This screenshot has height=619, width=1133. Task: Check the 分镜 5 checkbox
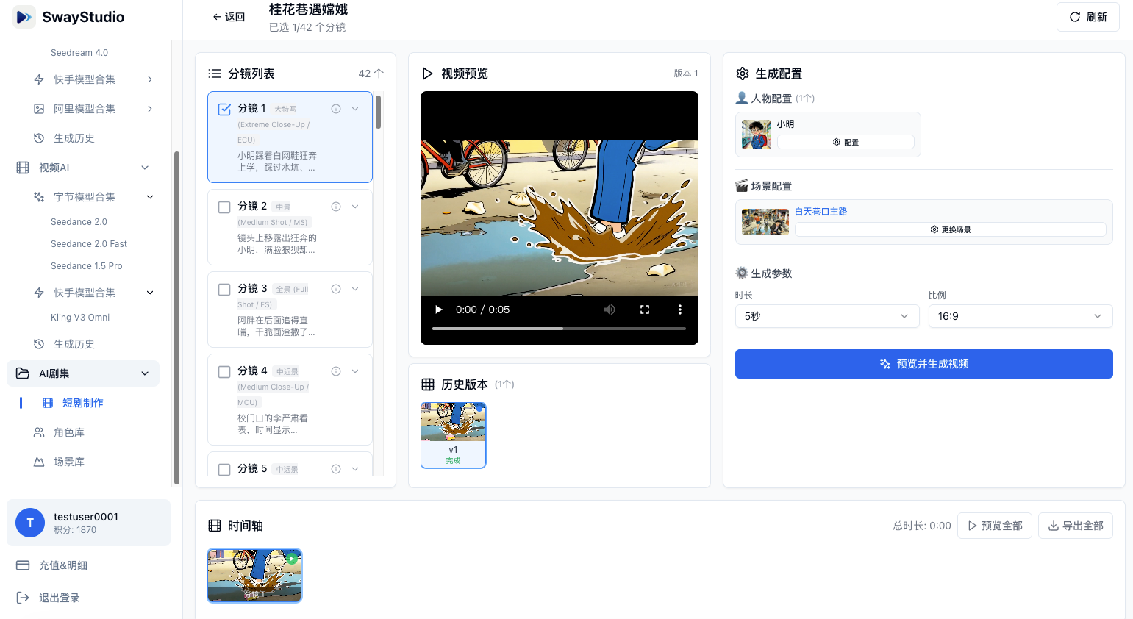[225, 470]
